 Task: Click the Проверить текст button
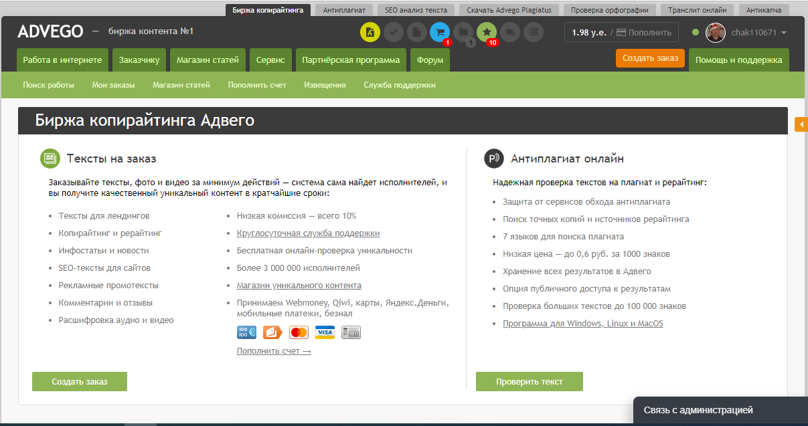(x=530, y=382)
